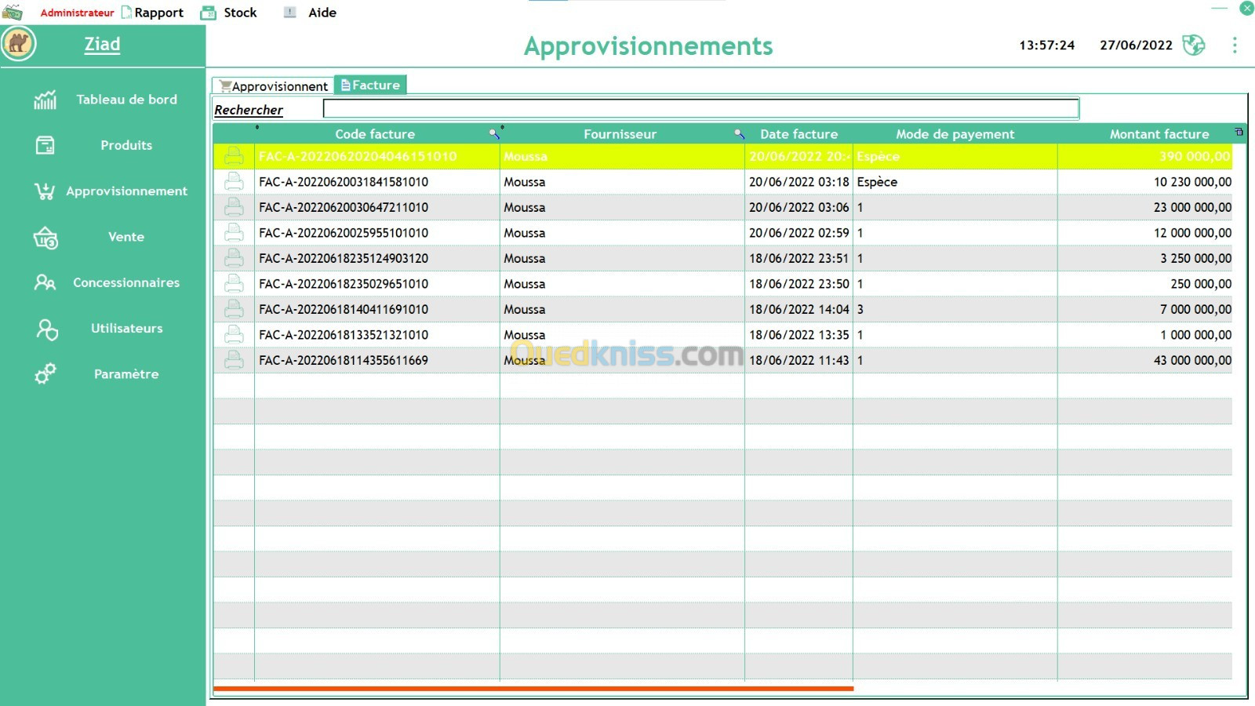
Task: Open the Utilisateurs section
Action: pyautogui.click(x=126, y=329)
